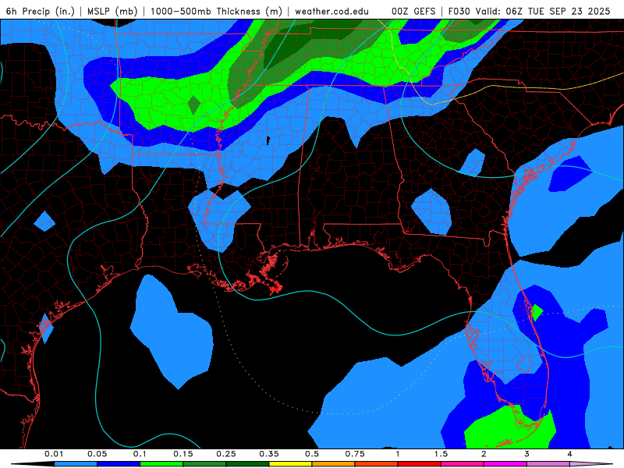Click the "MSLP (mb)" title text
Viewport: 624px width, 468px height.
(x=112, y=11)
